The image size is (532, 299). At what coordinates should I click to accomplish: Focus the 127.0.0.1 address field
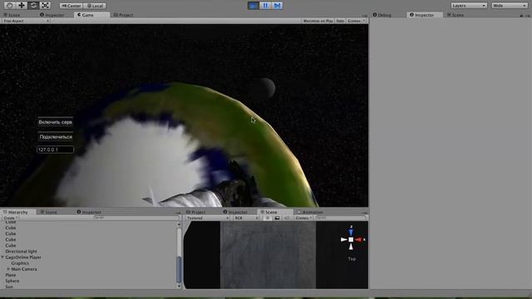(55, 149)
